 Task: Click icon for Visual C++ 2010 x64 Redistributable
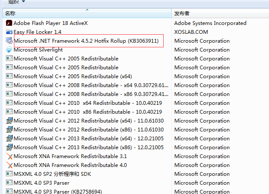click(x=9, y=103)
